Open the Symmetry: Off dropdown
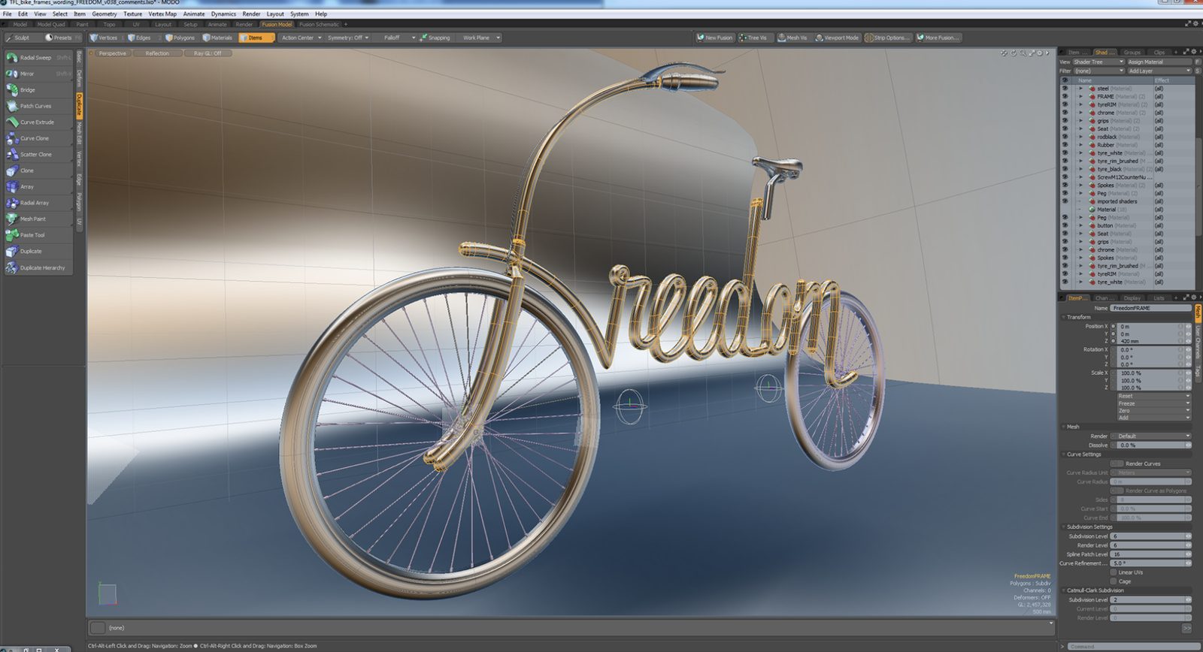The width and height of the screenshot is (1203, 652). click(x=348, y=38)
